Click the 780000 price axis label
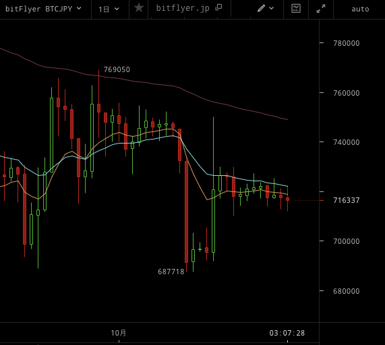This screenshot has height=345, width=385. pos(346,43)
